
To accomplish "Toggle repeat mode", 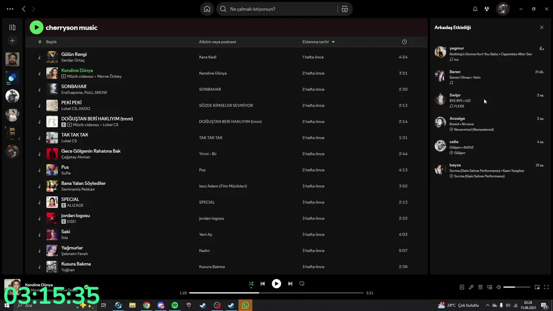I will [x=302, y=284].
